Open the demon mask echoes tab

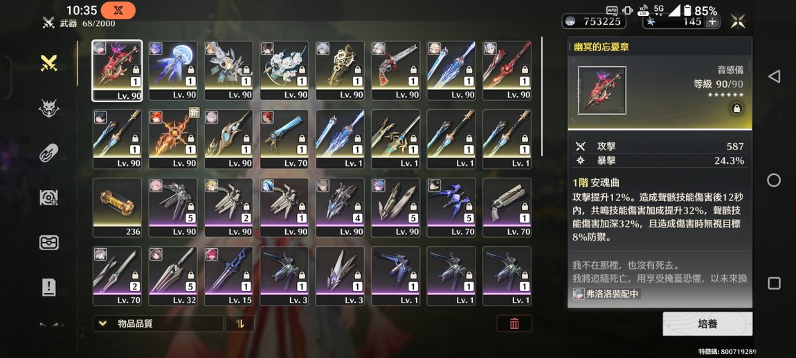(48, 108)
